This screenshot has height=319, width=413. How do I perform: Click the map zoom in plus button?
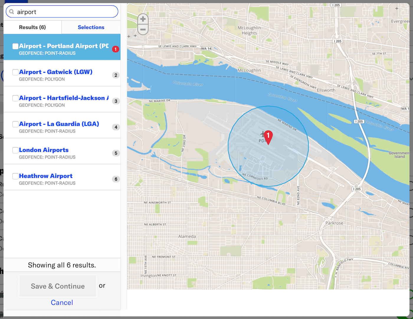[x=143, y=19]
